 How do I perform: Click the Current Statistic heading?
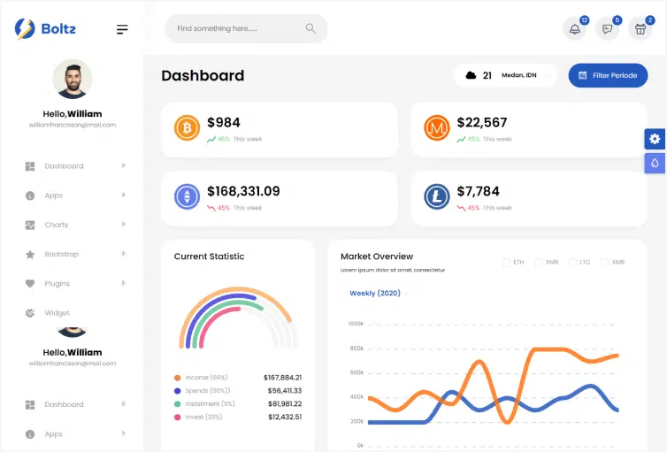point(209,257)
